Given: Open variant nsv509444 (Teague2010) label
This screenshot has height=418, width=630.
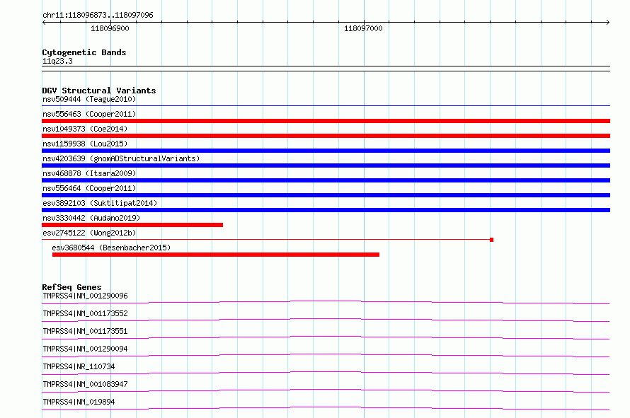Looking at the screenshot, I should coord(89,99).
